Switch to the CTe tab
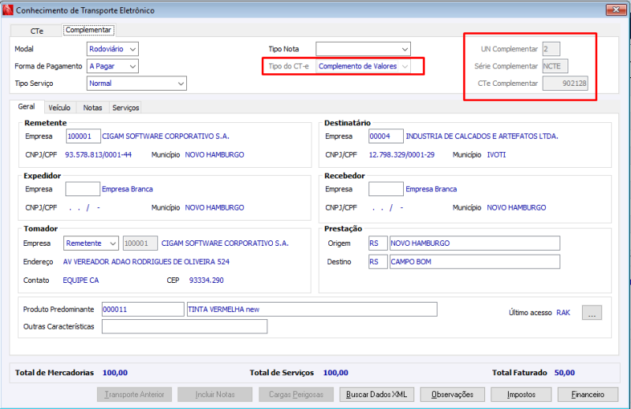The image size is (631, 409). point(36,31)
